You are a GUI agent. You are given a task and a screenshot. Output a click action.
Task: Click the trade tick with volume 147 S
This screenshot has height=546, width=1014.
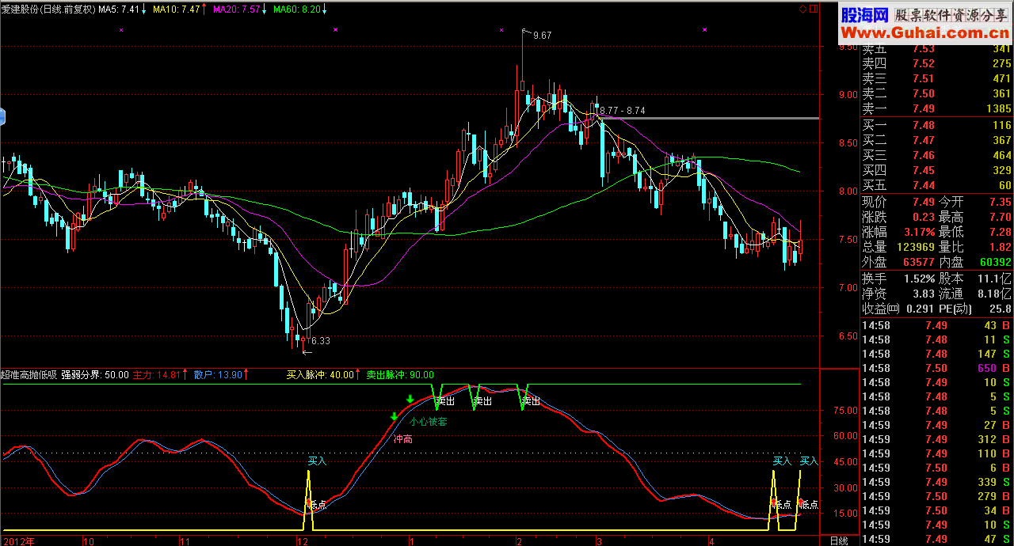pyautogui.click(x=937, y=354)
